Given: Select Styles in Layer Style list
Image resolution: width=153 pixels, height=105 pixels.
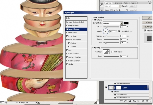Looking at the screenshot, I should point(76,18).
